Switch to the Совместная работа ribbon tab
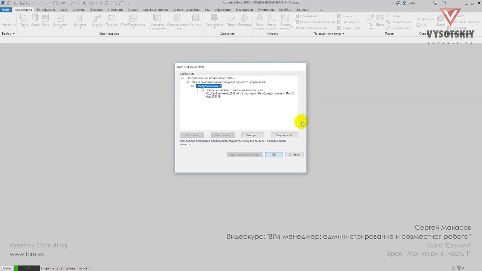Viewport: 482px width, 271px height. coord(187,10)
